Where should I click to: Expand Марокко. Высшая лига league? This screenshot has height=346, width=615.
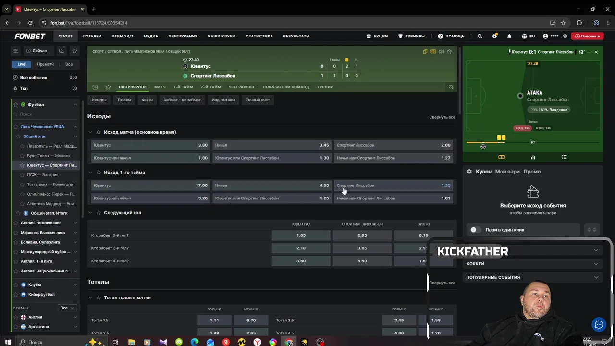coord(75,233)
